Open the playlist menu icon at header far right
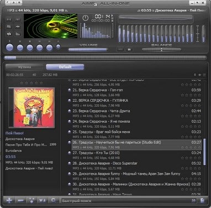 [x=204, y=75]
